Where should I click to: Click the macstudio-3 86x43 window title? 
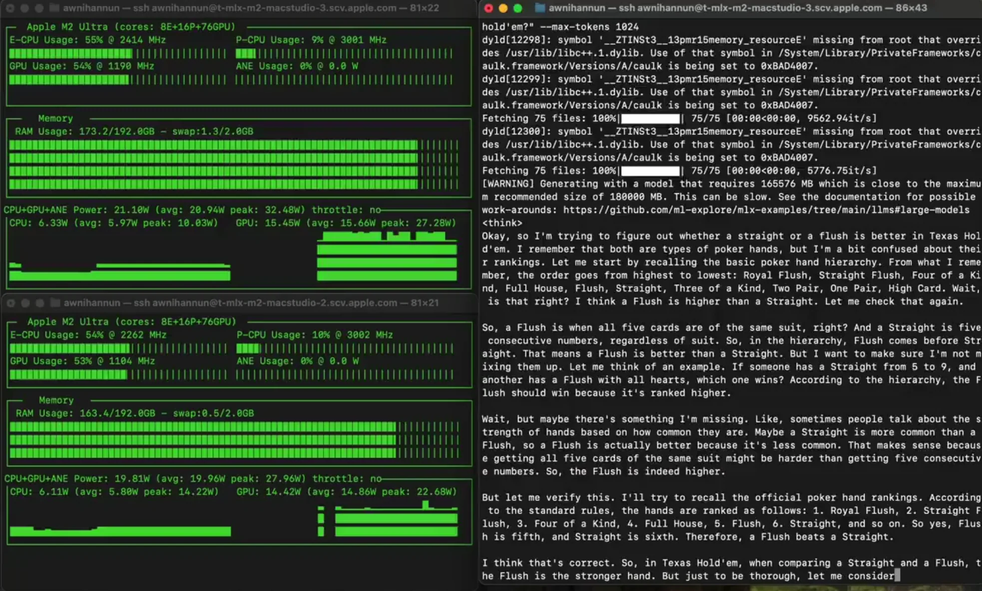[x=738, y=8]
